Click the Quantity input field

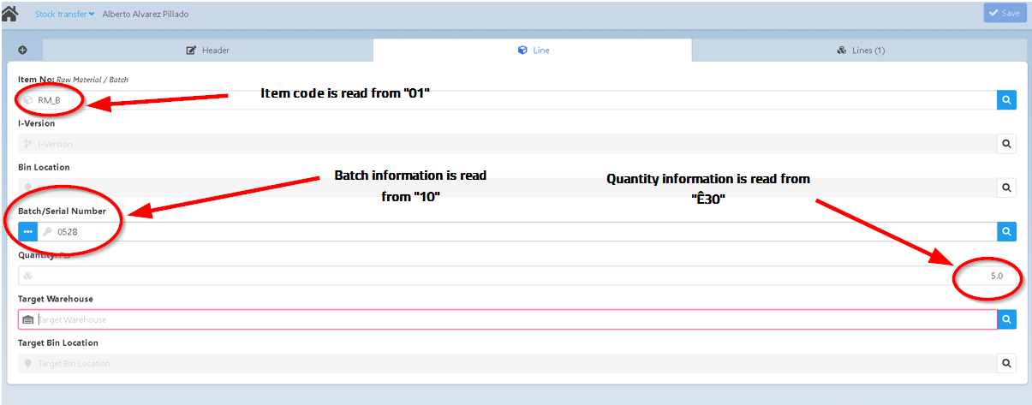[514, 276]
